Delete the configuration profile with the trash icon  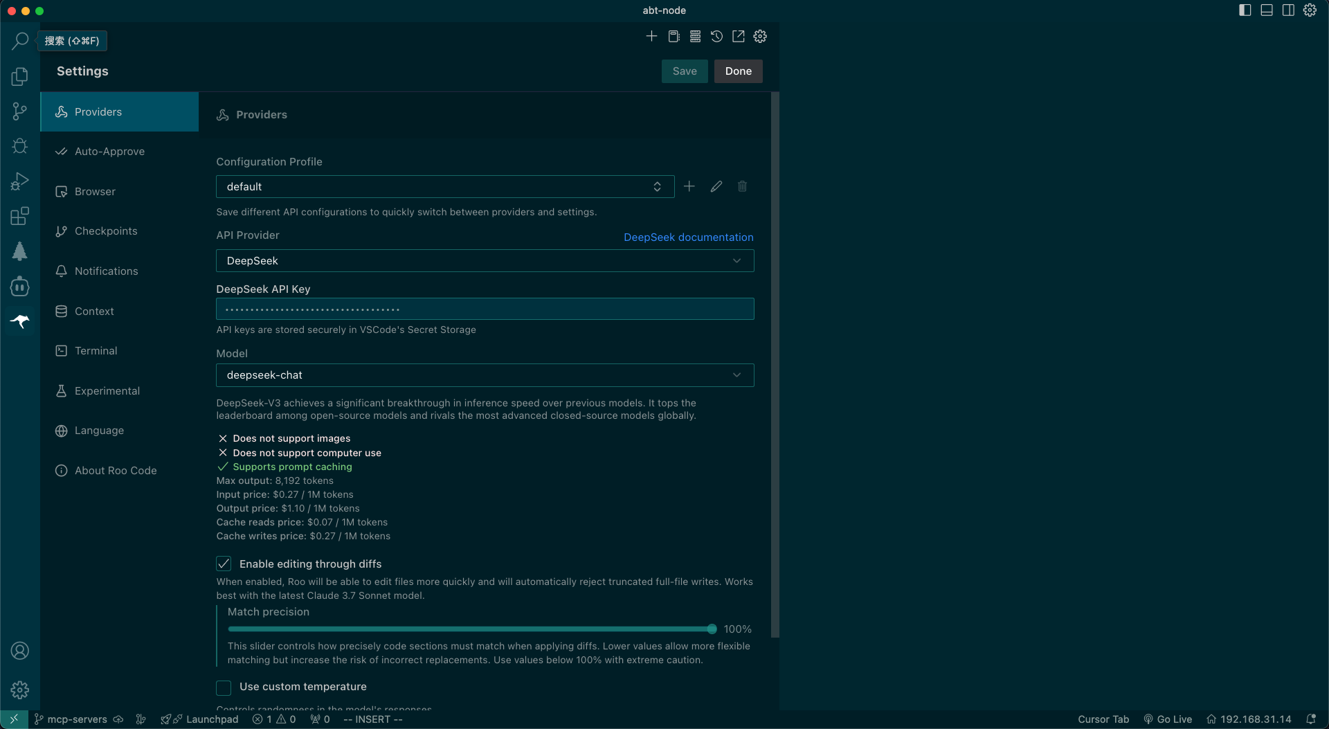[x=742, y=186]
